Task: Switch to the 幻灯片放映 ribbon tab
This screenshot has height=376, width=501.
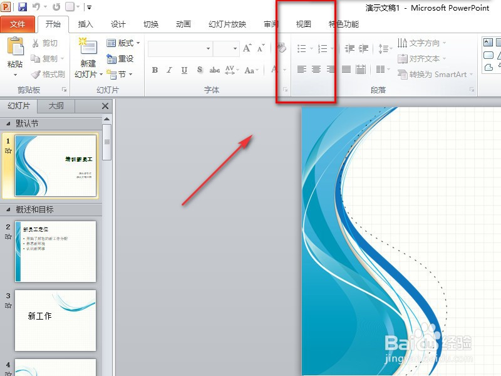Action: 227,24
